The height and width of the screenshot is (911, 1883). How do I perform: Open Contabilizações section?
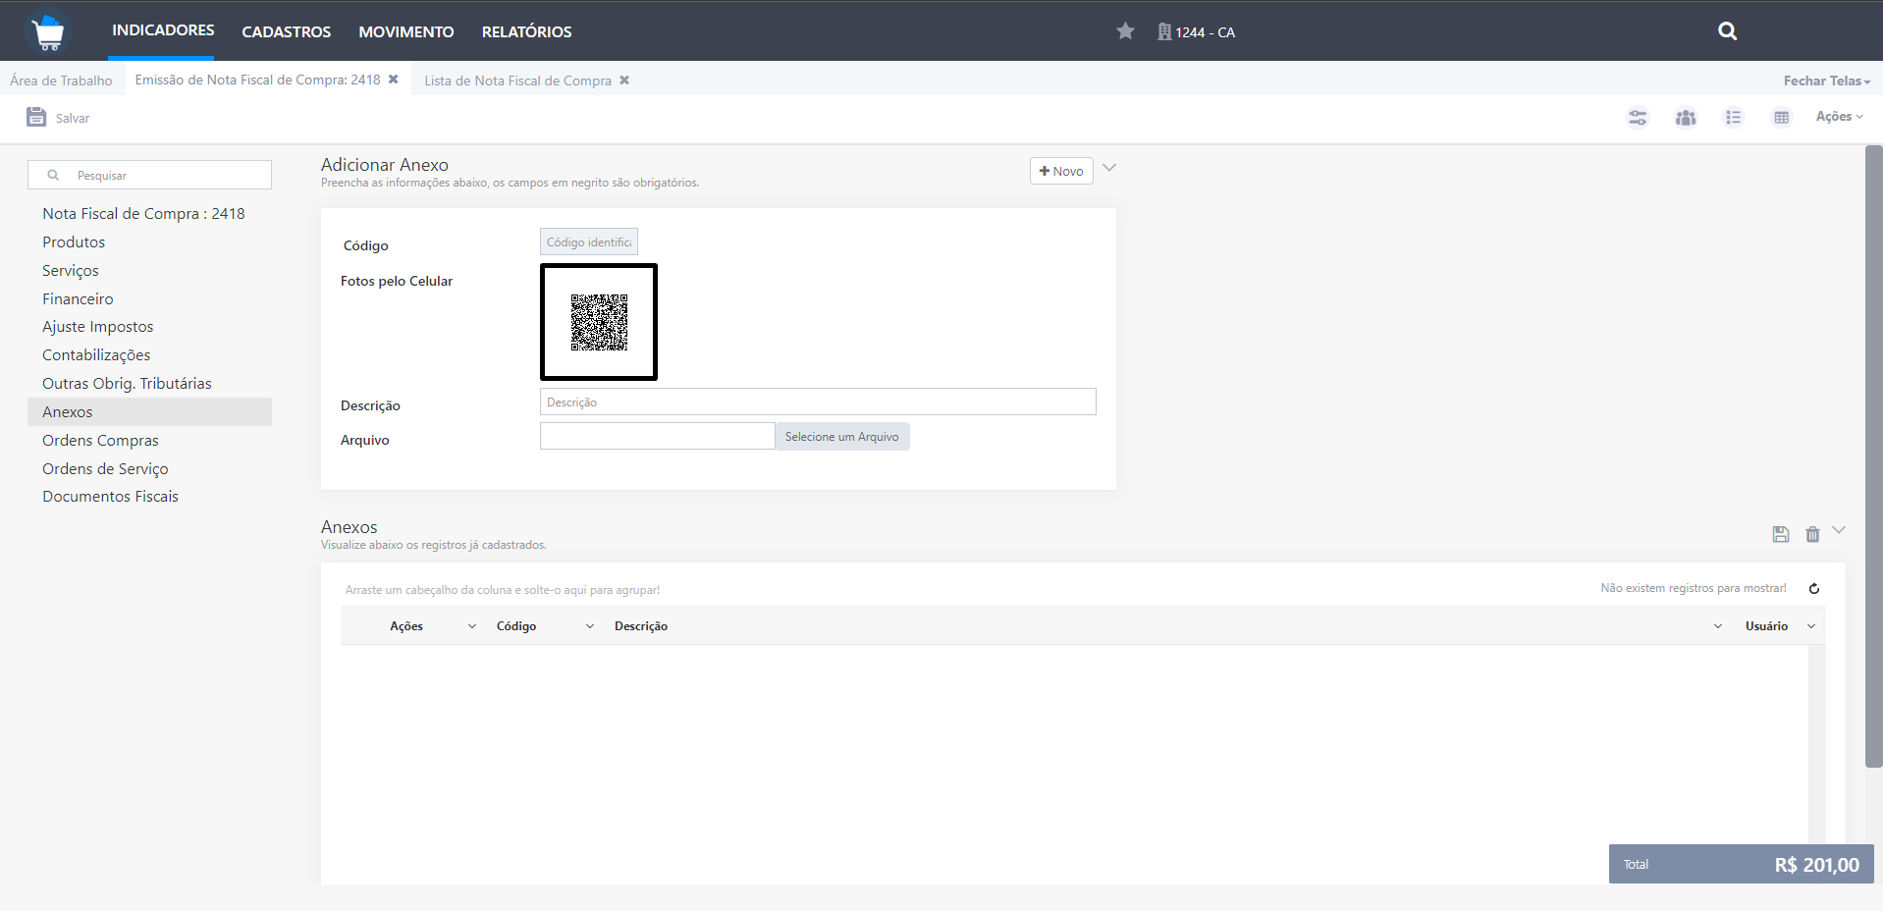pos(96,355)
